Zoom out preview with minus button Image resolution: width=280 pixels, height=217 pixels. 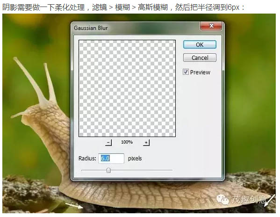[x=108, y=143]
